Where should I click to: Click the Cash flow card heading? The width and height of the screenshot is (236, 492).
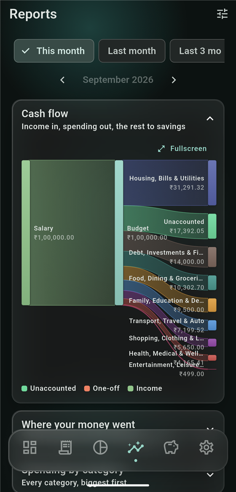45,114
